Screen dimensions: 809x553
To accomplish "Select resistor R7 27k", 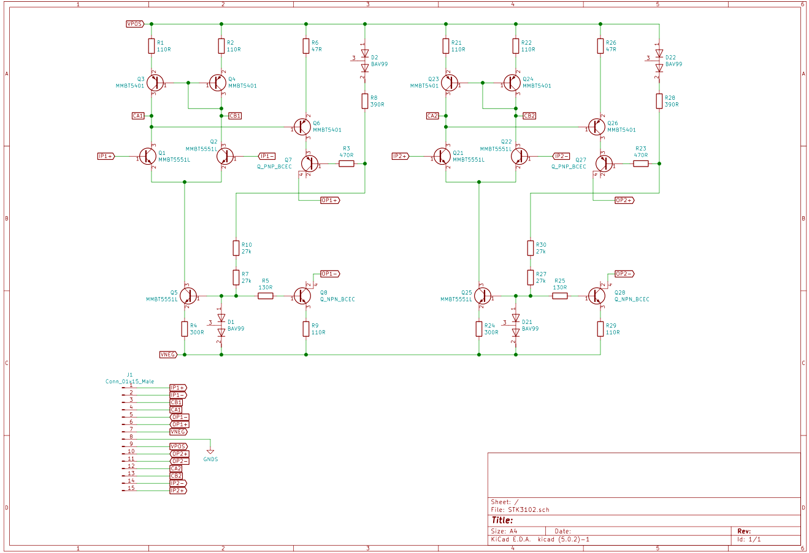I will [236, 277].
